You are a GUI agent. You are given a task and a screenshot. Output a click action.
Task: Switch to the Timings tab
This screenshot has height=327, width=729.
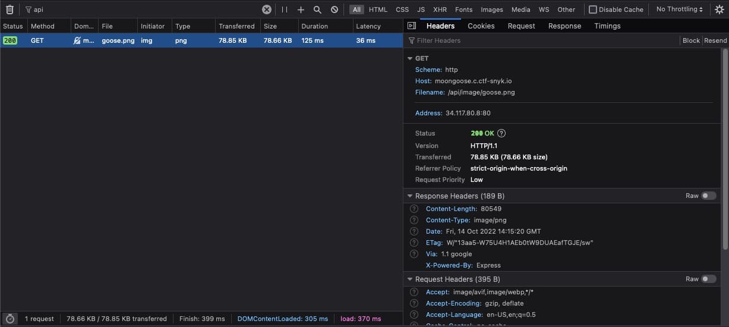pyautogui.click(x=607, y=26)
